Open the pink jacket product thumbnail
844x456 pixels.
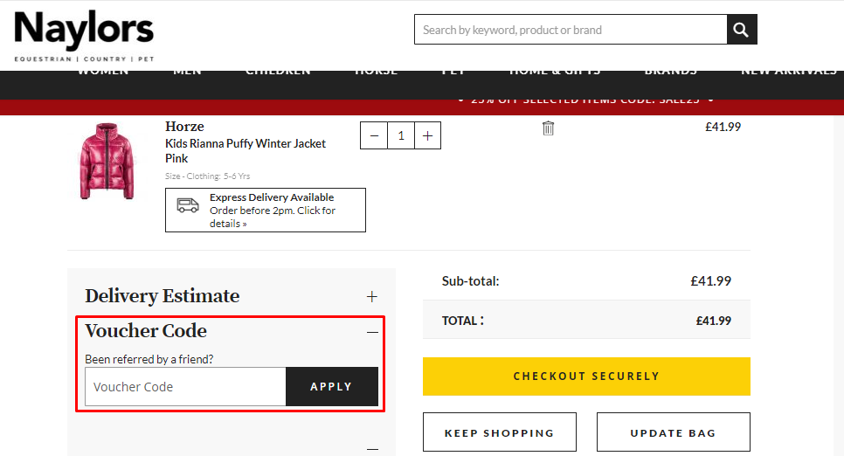pyautogui.click(x=107, y=161)
